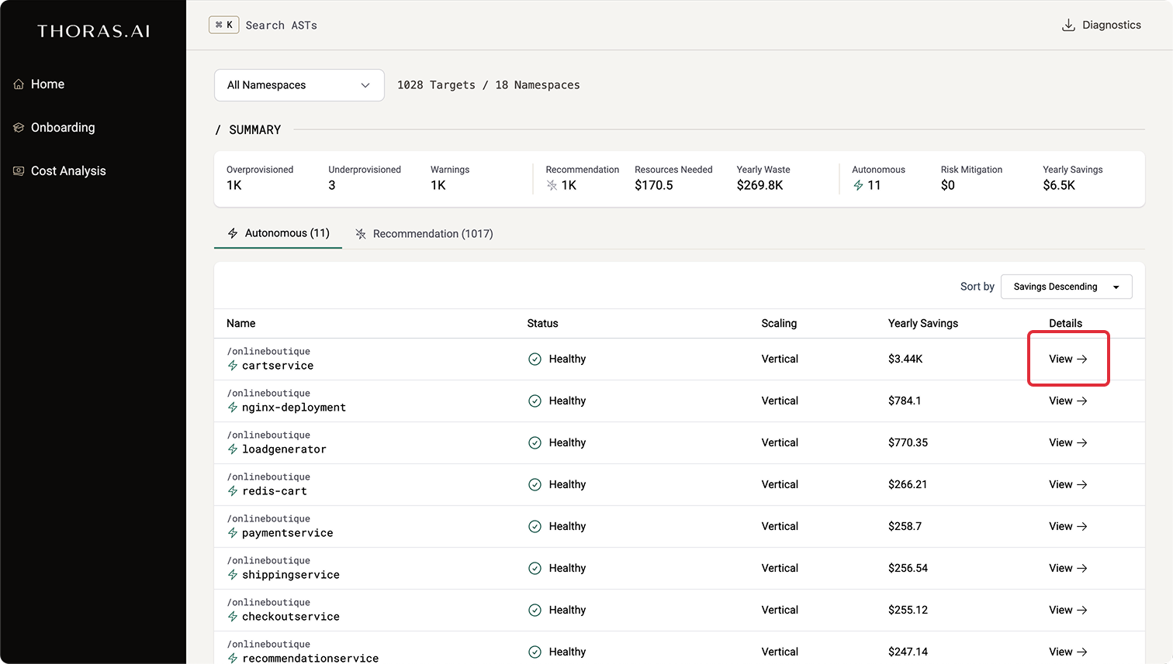
Task: Open Cost Analysis from sidebar menu
Action: coord(68,171)
